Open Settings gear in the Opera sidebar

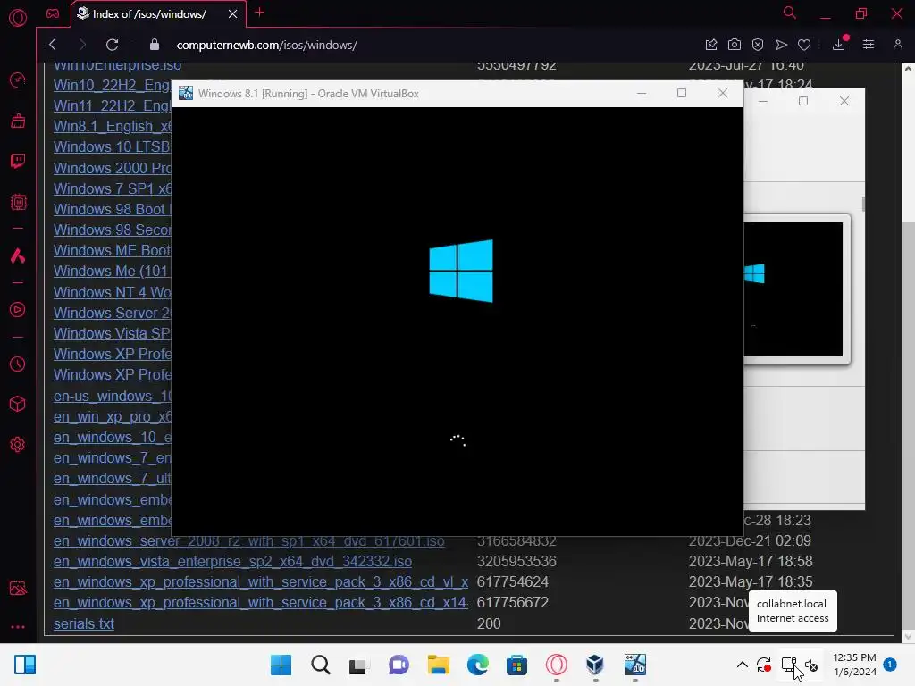point(18,445)
